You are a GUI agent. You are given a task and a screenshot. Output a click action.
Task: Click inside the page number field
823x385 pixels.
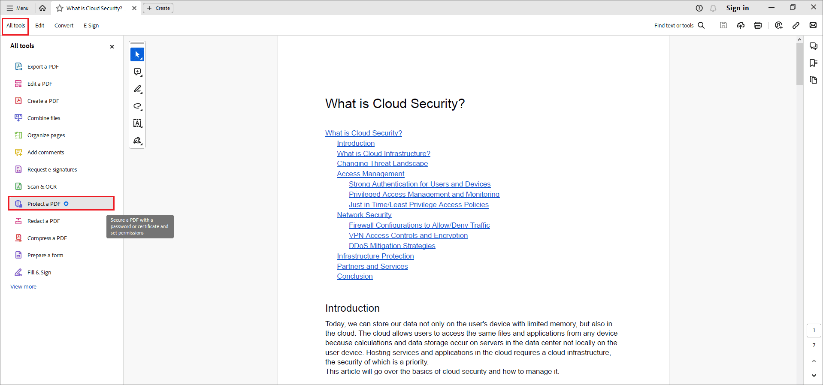814,330
